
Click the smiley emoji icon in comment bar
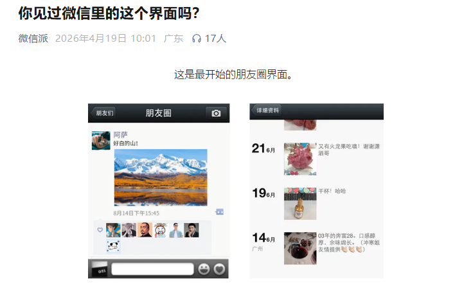tap(204, 269)
